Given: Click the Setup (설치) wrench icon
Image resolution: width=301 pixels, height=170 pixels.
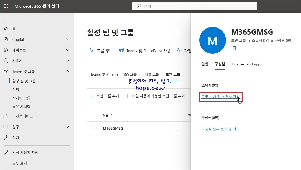Looking at the screenshot, I should coord(6,137).
